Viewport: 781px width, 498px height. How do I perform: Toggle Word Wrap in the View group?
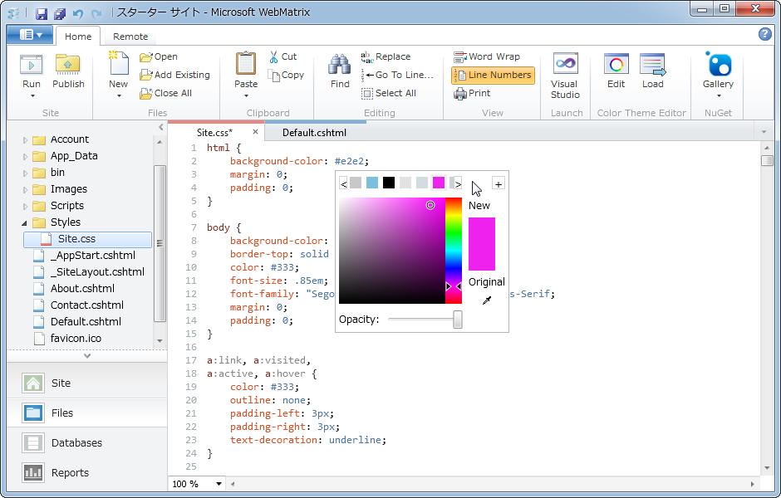[x=487, y=56]
